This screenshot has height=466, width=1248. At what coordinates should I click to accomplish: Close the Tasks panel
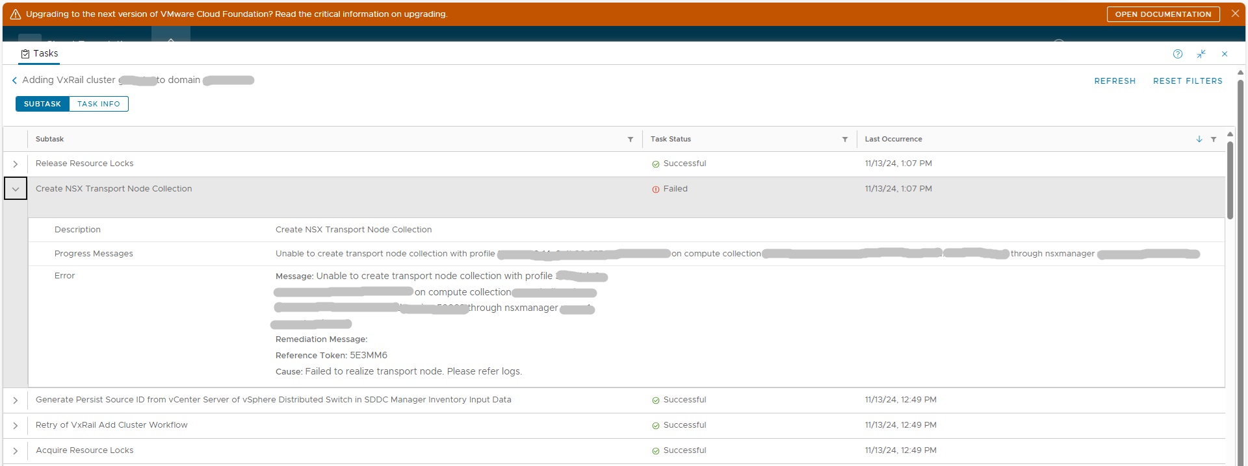1224,54
